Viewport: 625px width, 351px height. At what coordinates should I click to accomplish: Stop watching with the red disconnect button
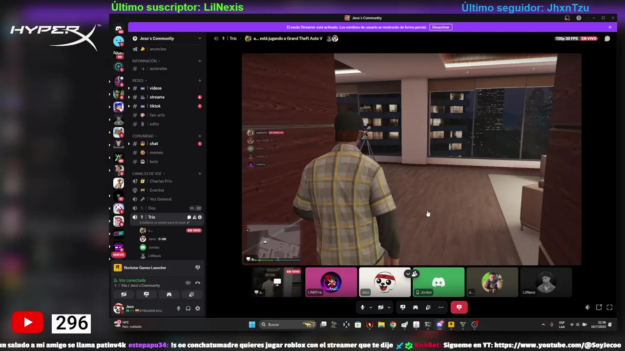[x=459, y=307]
